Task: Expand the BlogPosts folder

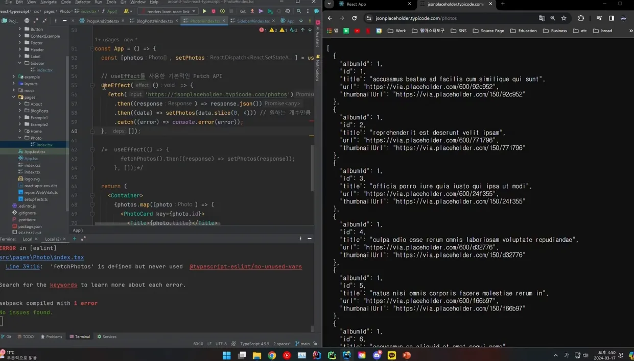Action: pyautogui.click(x=20, y=111)
